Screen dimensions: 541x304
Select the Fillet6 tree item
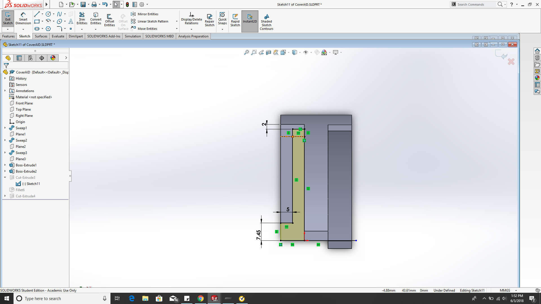20,190
